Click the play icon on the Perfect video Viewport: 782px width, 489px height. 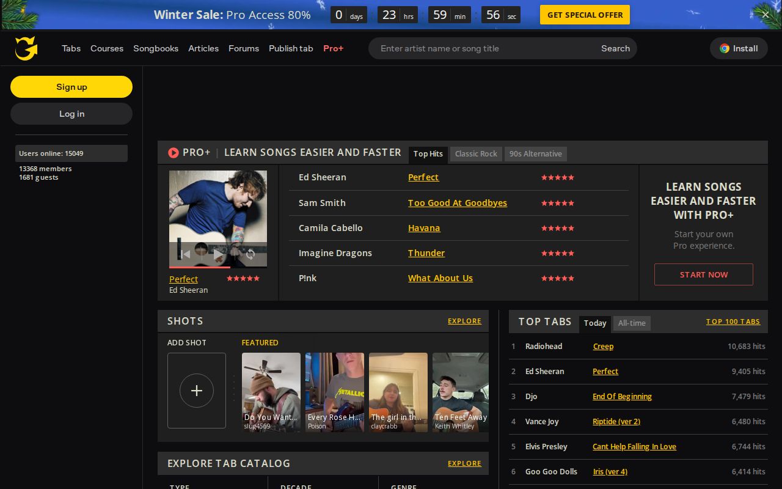pyautogui.click(x=218, y=254)
